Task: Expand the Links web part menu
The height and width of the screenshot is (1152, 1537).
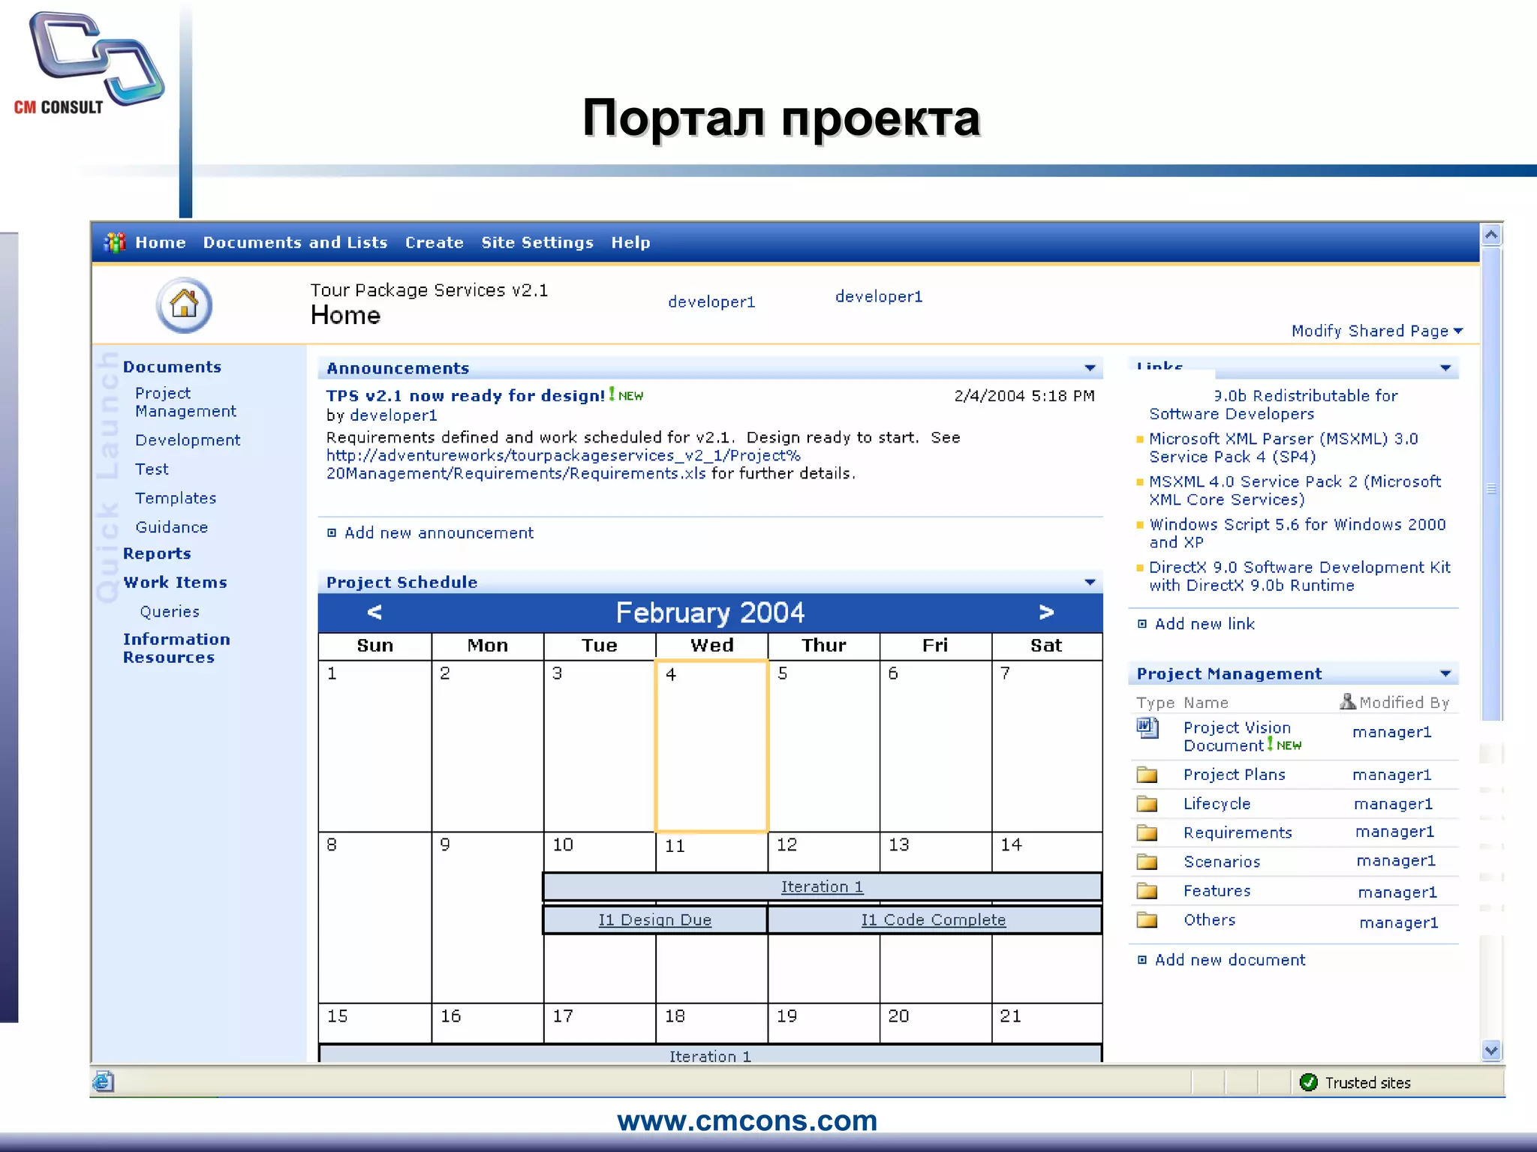Action: tap(1445, 367)
